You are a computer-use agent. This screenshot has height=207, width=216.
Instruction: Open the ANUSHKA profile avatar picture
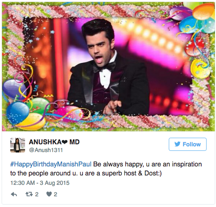tap(18, 145)
